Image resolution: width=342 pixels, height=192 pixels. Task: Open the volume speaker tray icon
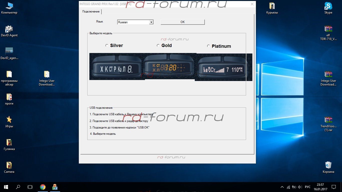299,187
